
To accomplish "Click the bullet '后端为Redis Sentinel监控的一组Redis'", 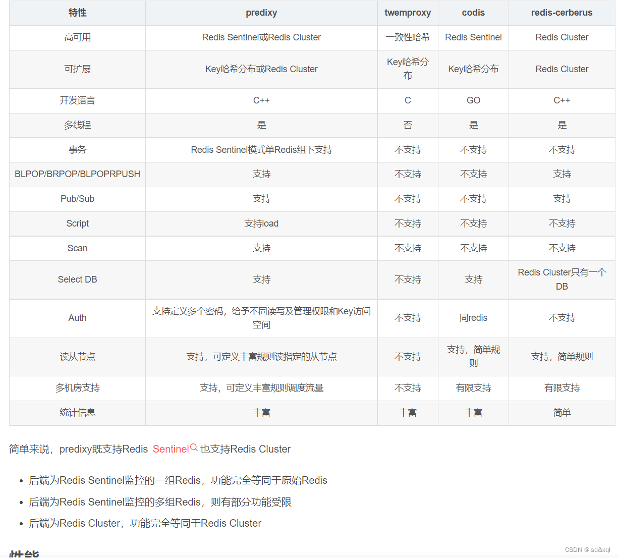I will (x=178, y=480).
